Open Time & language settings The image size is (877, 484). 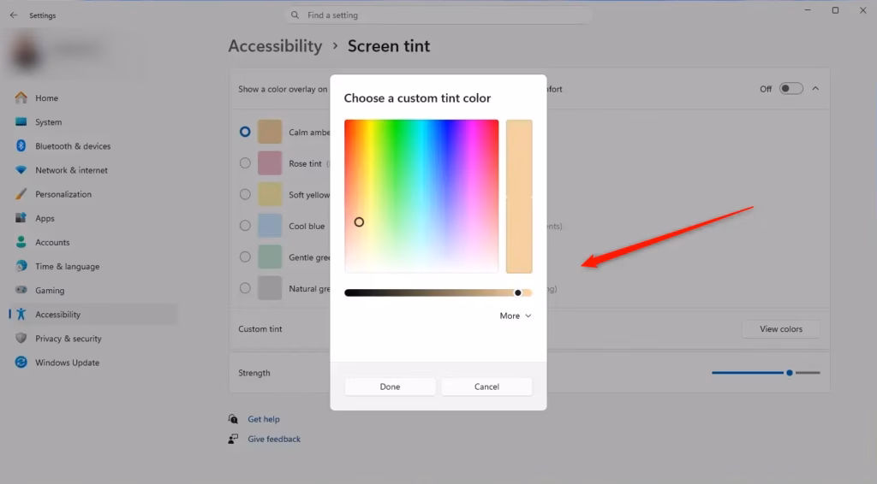[67, 267]
